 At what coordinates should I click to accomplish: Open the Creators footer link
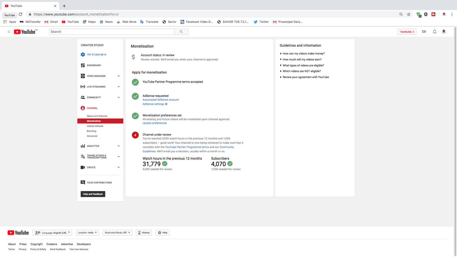(52, 244)
